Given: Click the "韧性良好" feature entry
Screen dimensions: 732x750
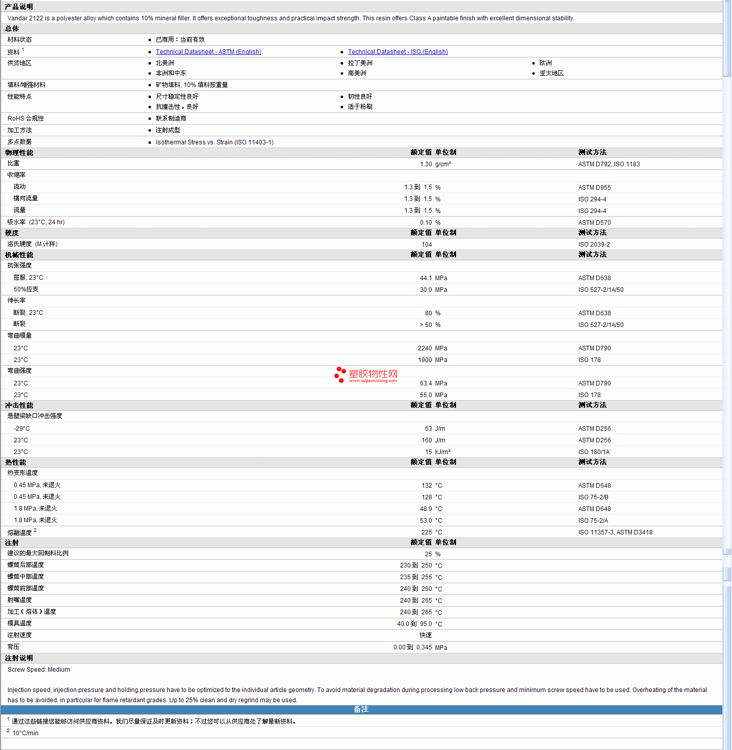Looking at the screenshot, I should click(x=360, y=97).
